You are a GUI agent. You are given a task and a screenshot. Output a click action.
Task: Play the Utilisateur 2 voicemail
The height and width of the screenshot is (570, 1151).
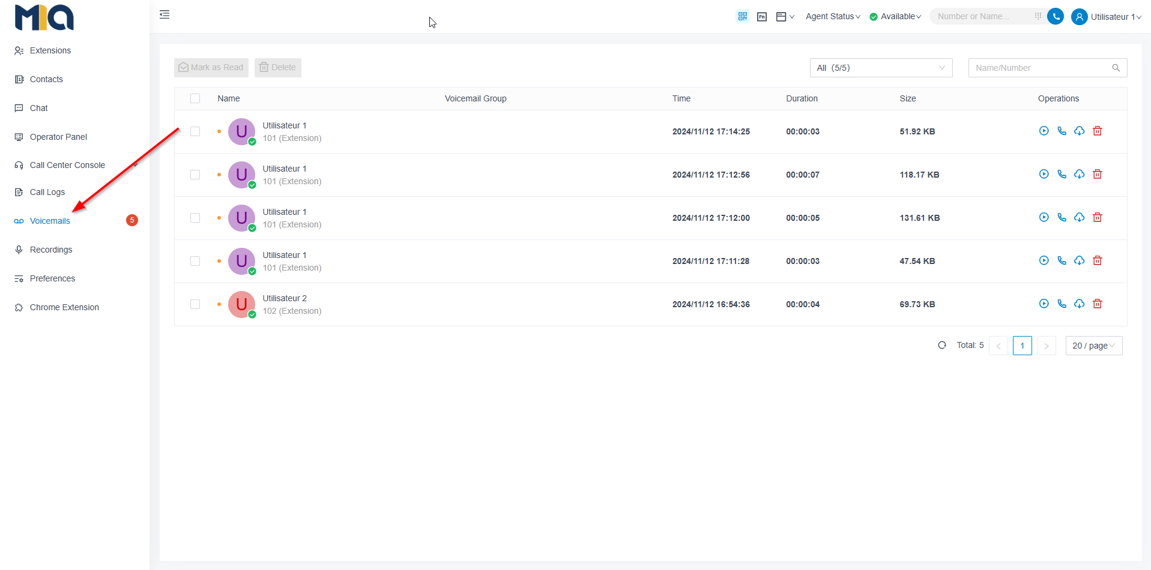coord(1044,304)
